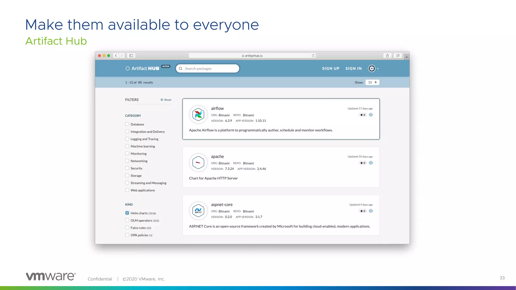The image size is (516, 290).
Task: Click the KIND filter heading
Action: 129,204
